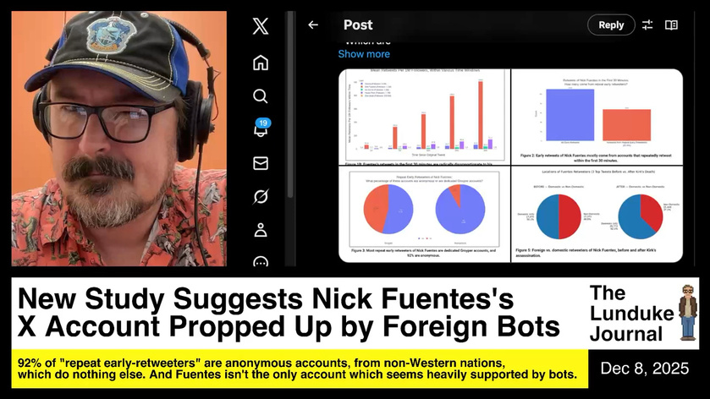Click the Post header title
The image size is (710, 399).
point(358,25)
